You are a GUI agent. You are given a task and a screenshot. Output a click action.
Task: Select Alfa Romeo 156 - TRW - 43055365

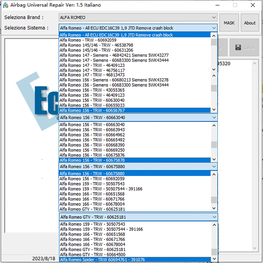[x=135, y=90]
